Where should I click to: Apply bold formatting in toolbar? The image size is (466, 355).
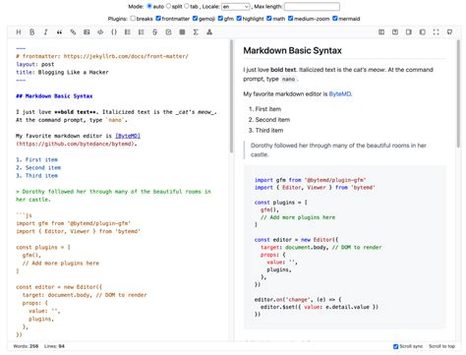[32, 32]
